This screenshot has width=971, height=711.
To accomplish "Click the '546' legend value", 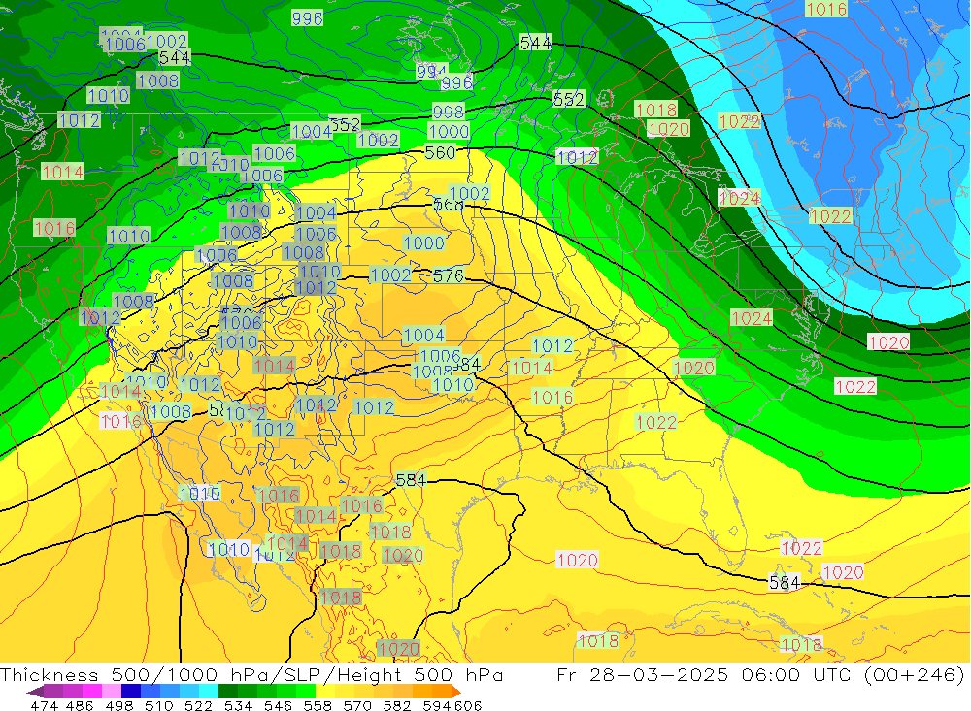I will [x=278, y=705].
